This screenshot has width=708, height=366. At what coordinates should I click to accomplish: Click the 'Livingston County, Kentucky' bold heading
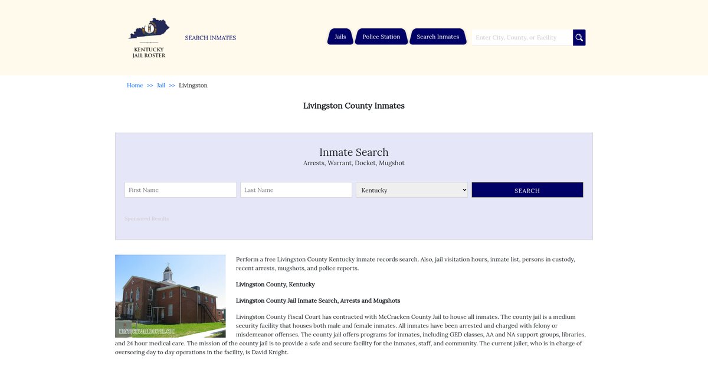coord(276,285)
